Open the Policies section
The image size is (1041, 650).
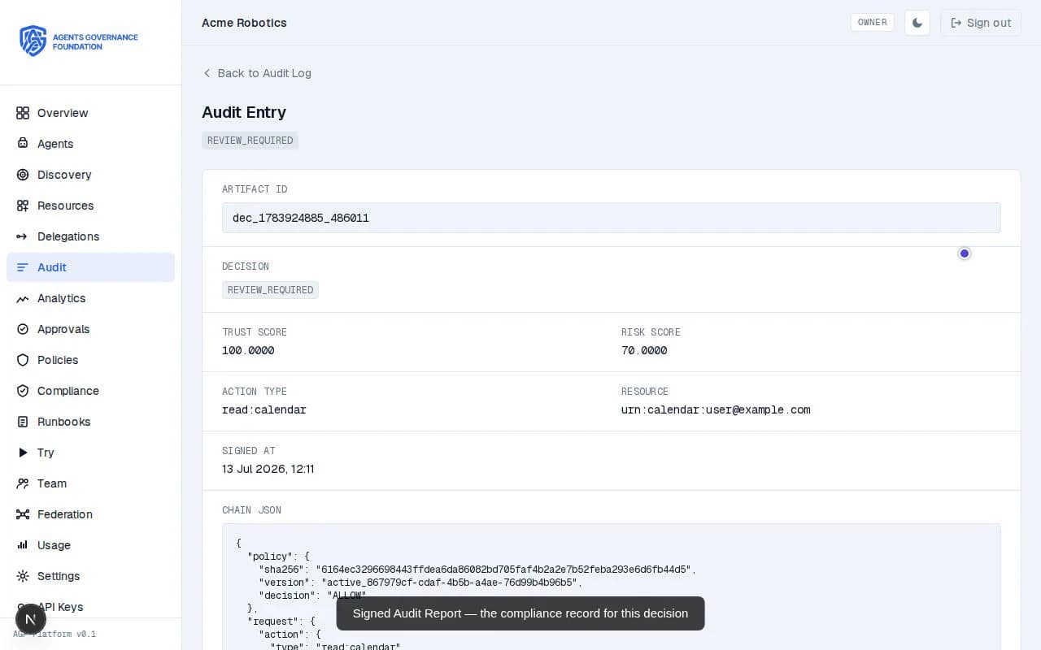(x=90, y=360)
